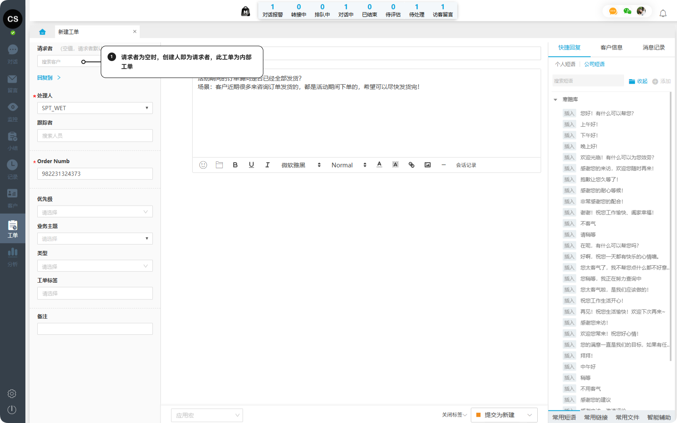Click the Order Numb input field
This screenshot has height=423, width=677.
[x=95, y=174]
